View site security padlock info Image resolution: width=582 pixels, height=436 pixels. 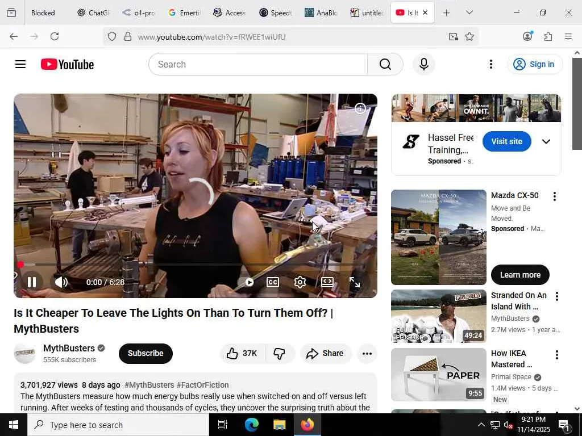tap(128, 36)
